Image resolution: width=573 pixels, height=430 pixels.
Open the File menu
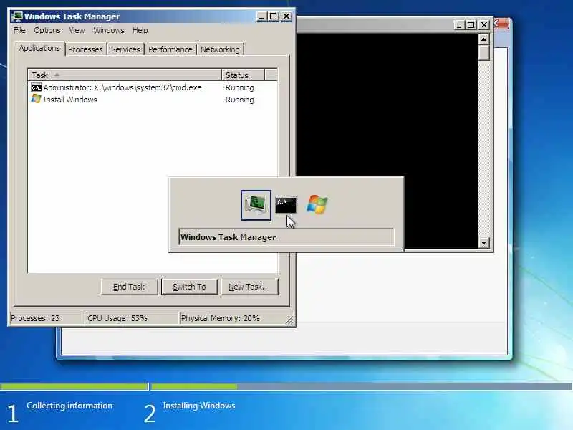point(19,30)
